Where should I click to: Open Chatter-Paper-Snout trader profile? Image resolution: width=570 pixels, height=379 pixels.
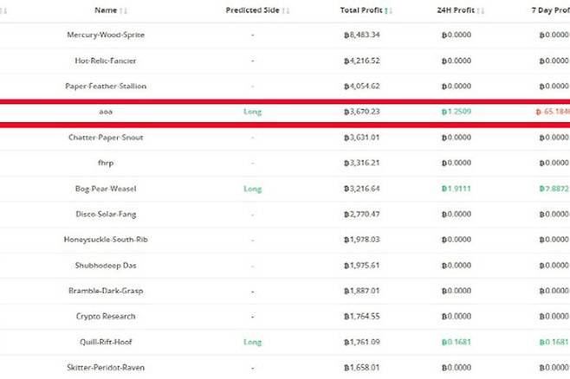[105, 138]
